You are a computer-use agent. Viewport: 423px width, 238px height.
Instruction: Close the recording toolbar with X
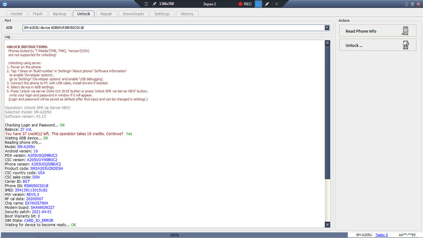277,4
